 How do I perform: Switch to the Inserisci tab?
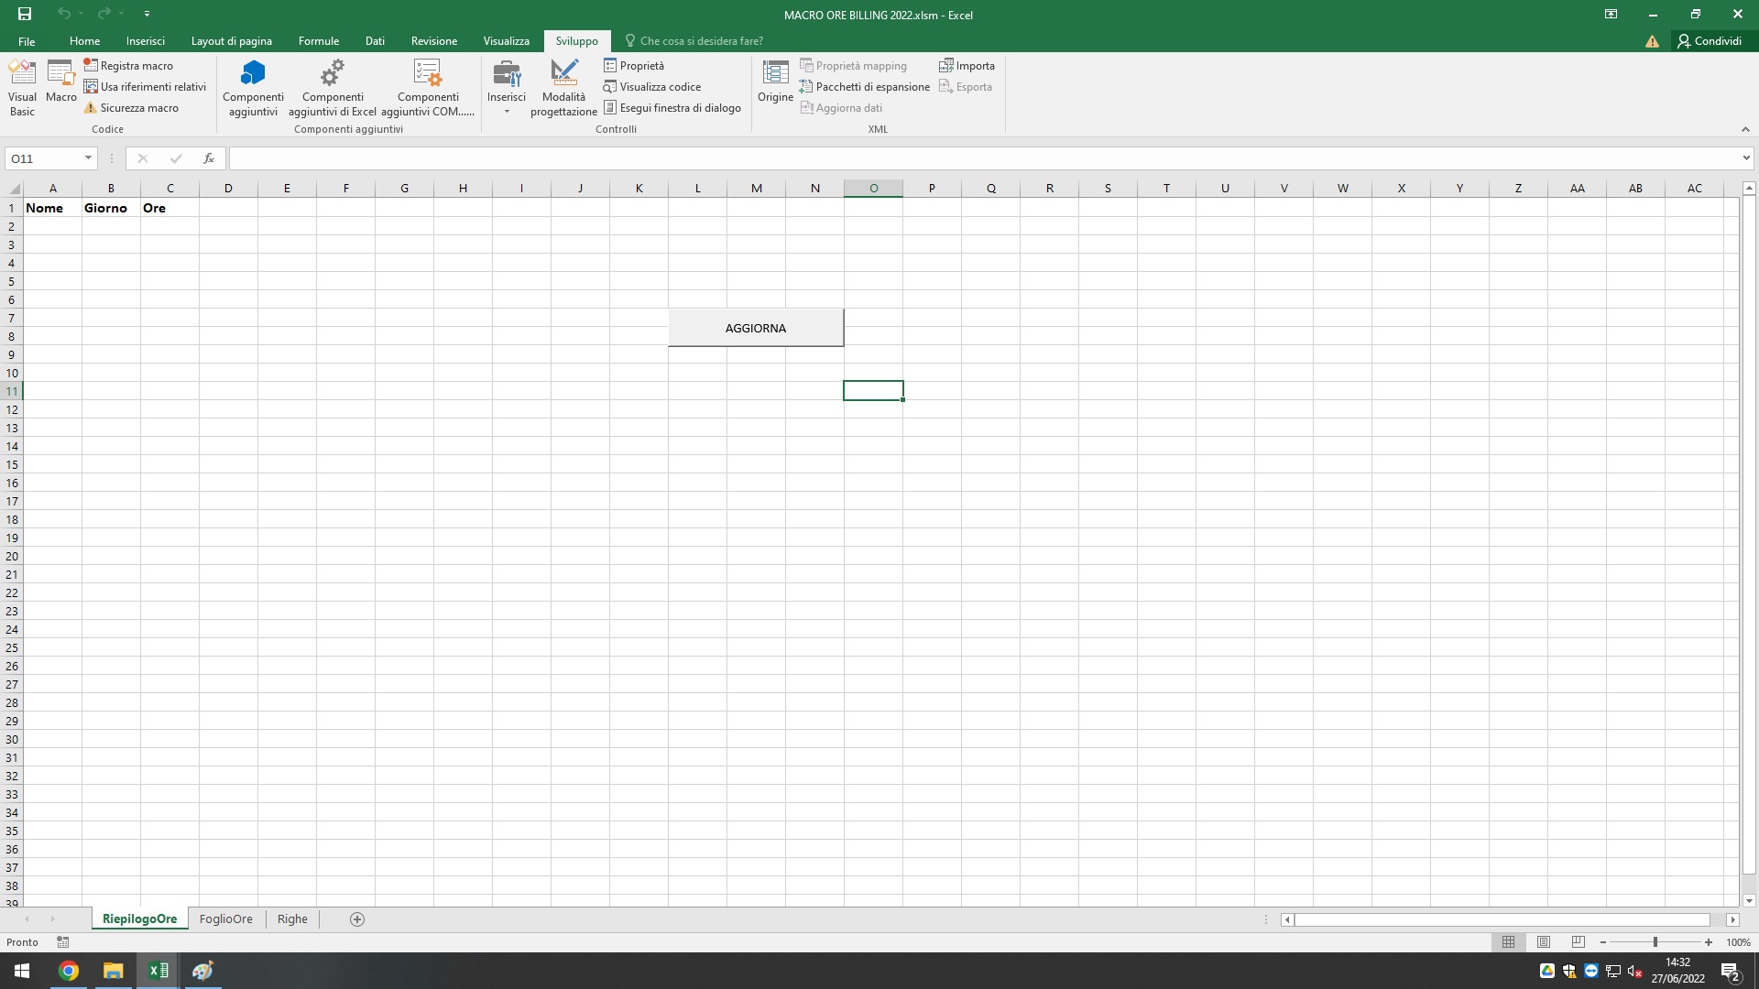(146, 41)
